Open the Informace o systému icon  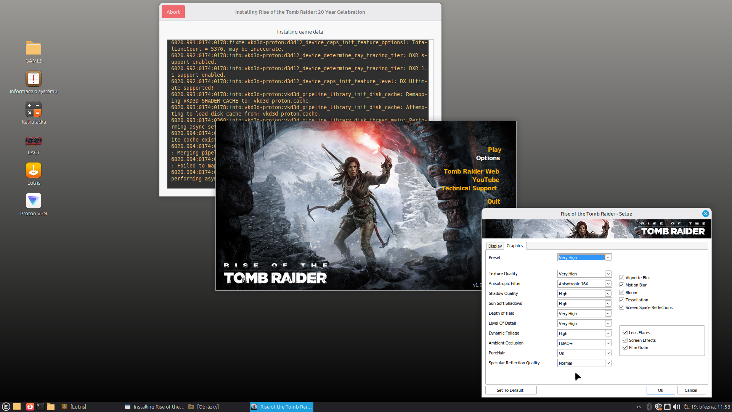coord(34,79)
